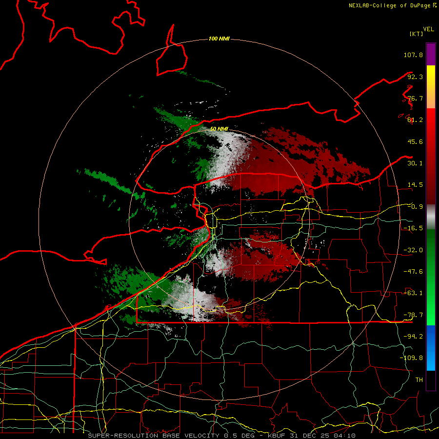Click the 61.2 legend value
Image resolution: width=439 pixels, height=439 pixels.
415,120
